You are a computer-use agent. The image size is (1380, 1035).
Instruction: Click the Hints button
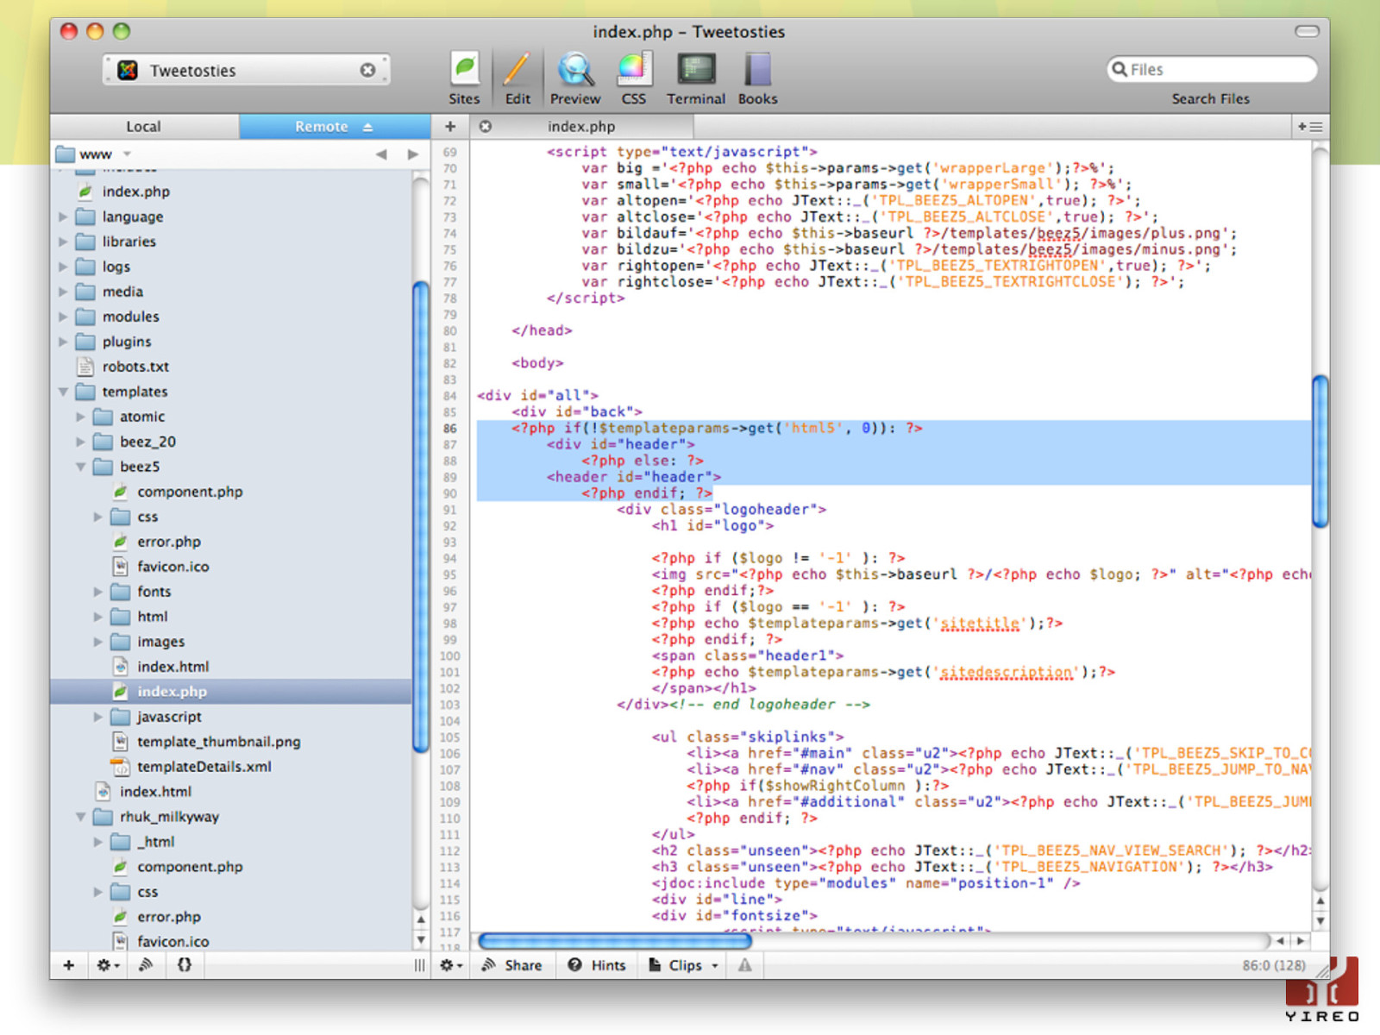(597, 965)
